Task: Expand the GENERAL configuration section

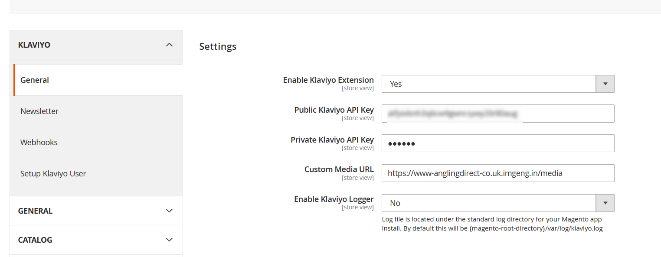Action: tap(96, 211)
